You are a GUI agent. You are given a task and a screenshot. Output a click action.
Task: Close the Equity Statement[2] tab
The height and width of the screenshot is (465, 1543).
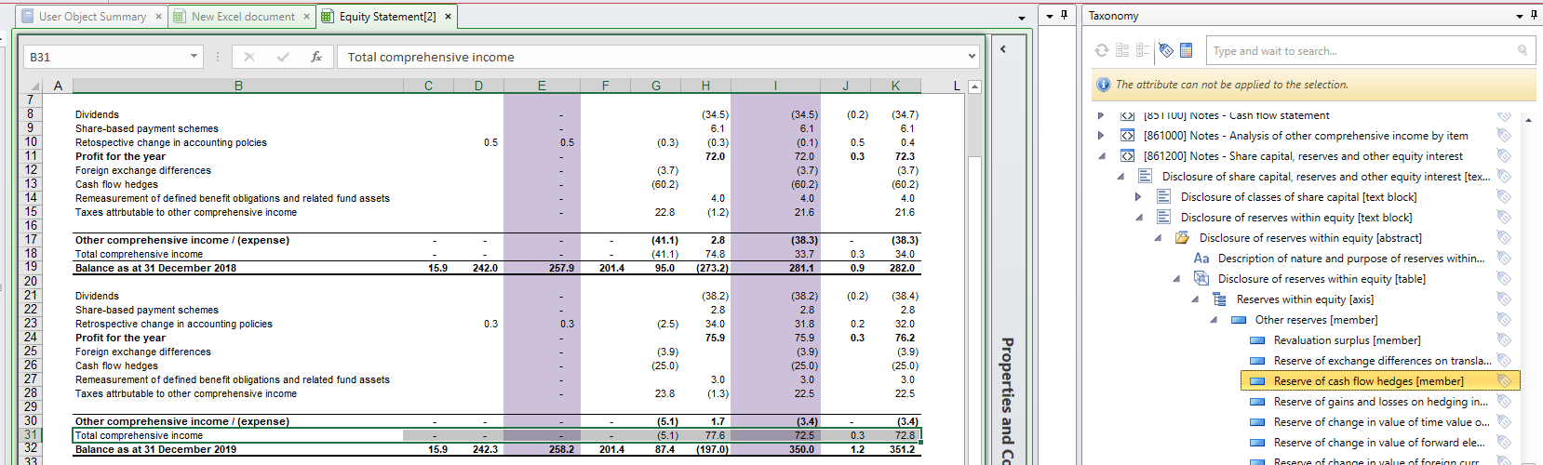tap(449, 16)
